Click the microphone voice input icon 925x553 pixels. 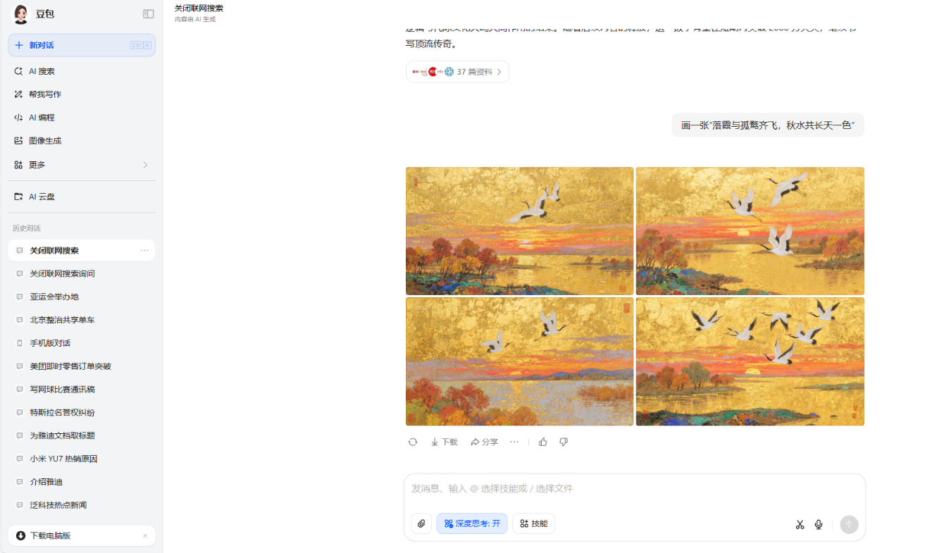819,524
